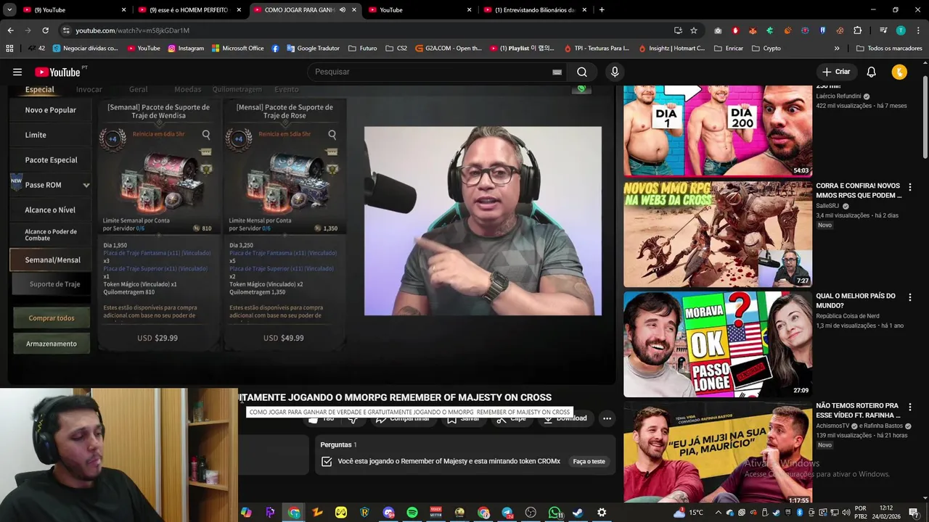This screenshot has height=522, width=929.
Task: Open the camera screenshot extension
Action: [718, 30]
